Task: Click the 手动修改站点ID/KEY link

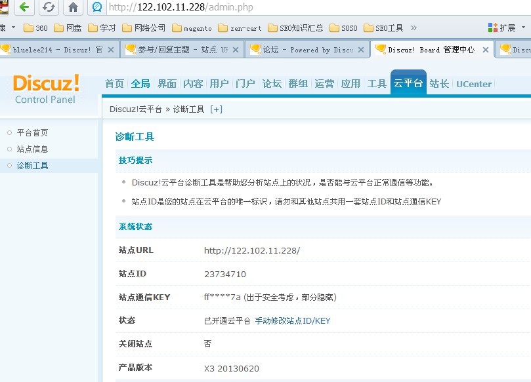Action: point(293,321)
